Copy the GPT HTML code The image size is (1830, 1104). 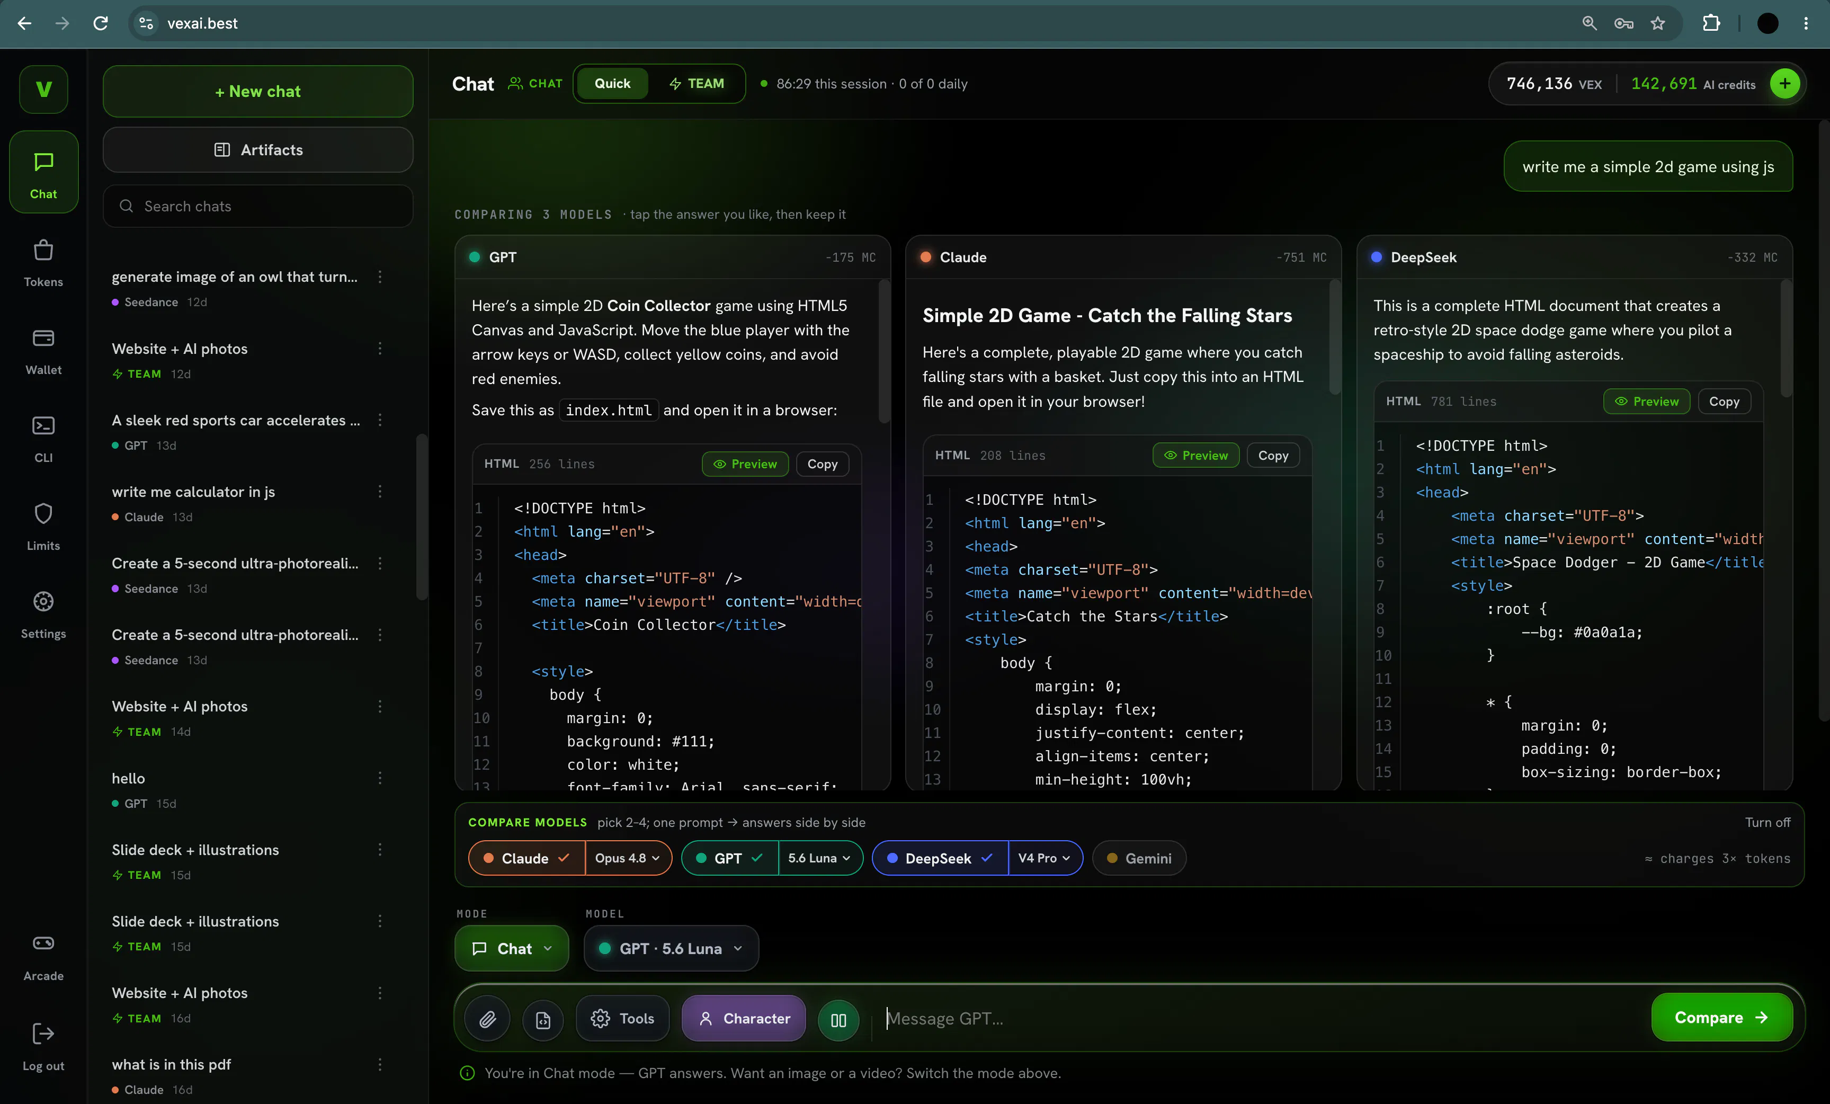822,464
